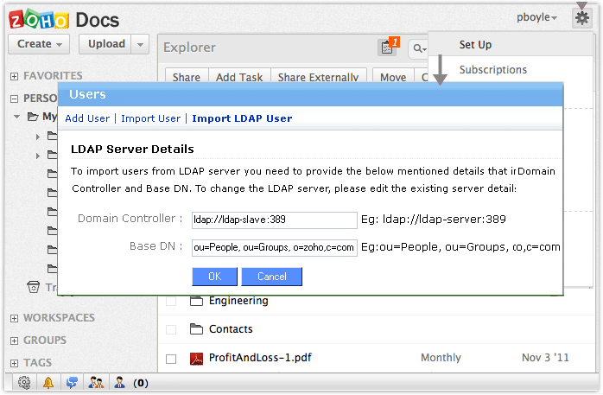Screen dimensions: 603x395
Task: Click the Engineering folder icon
Action: [196, 301]
